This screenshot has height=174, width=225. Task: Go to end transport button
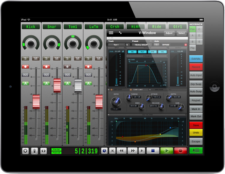[142, 151]
